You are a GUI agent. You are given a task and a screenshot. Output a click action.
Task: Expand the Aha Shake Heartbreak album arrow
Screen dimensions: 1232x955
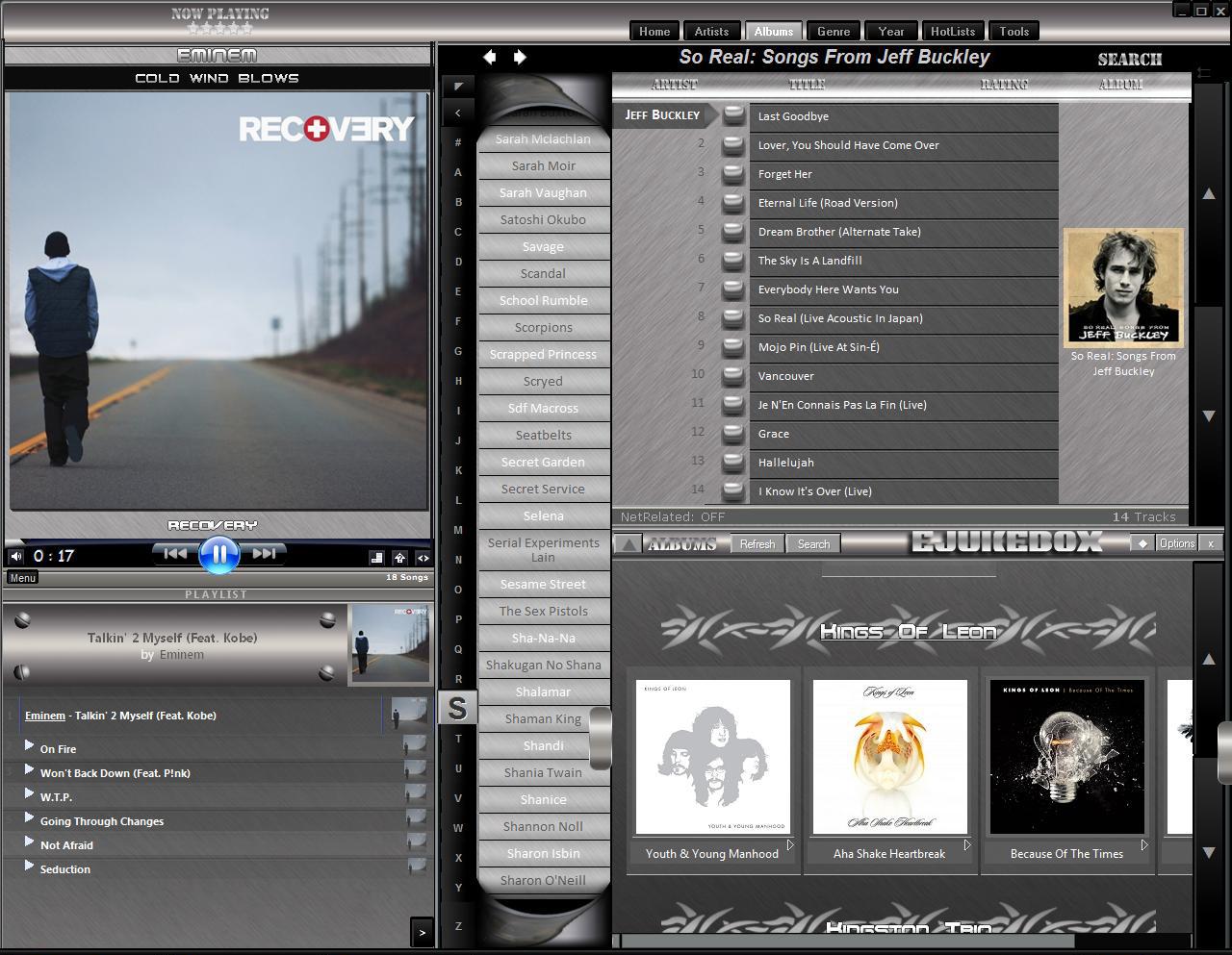967,845
